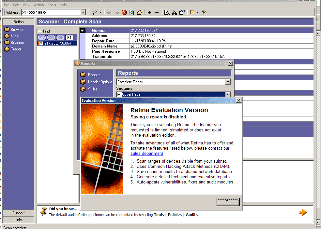Open the Scanner module in Retina sidebar
The height and width of the screenshot is (229, 321).
coord(14,43)
